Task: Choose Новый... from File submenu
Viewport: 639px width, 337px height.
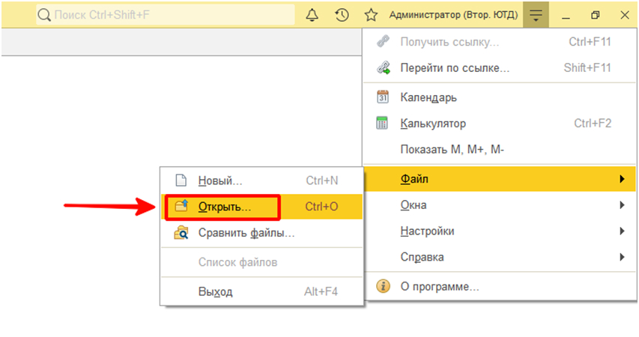Action: (x=220, y=180)
